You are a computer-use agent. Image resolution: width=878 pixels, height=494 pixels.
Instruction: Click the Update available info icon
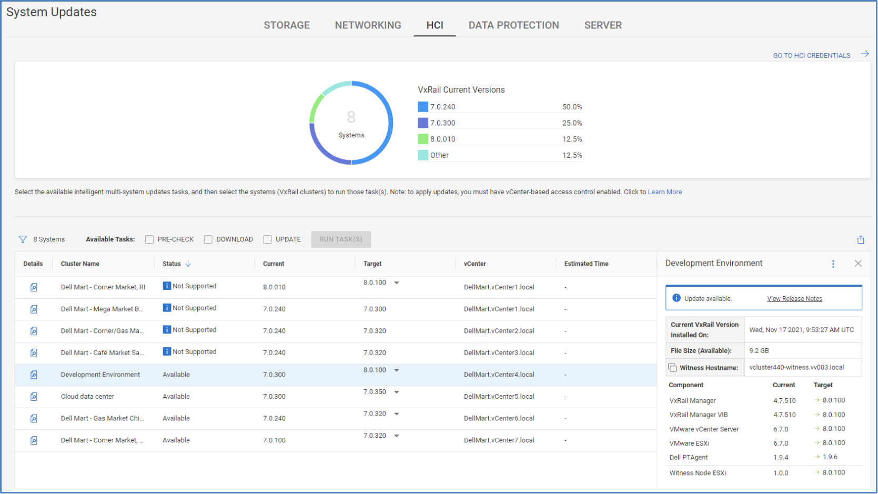point(677,298)
